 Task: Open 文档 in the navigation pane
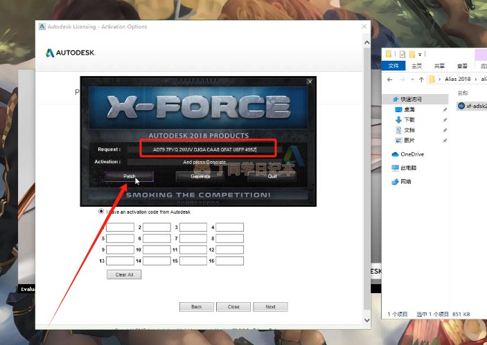tap(409, 130)
